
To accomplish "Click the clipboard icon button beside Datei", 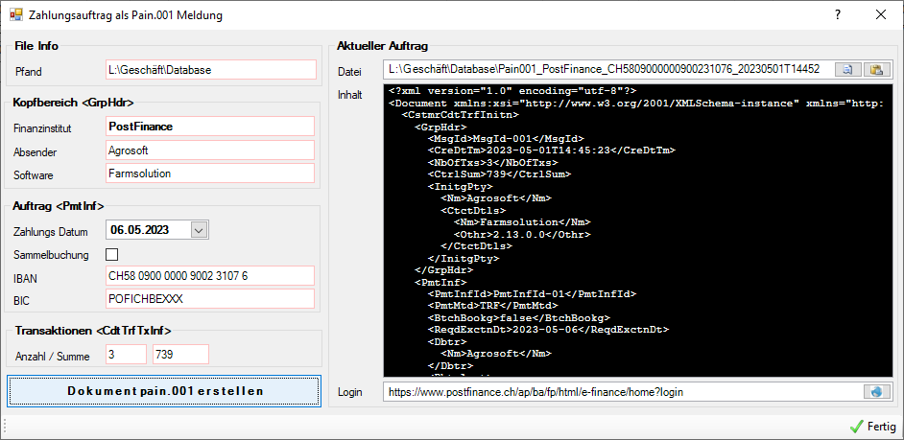I will point(877,70).
